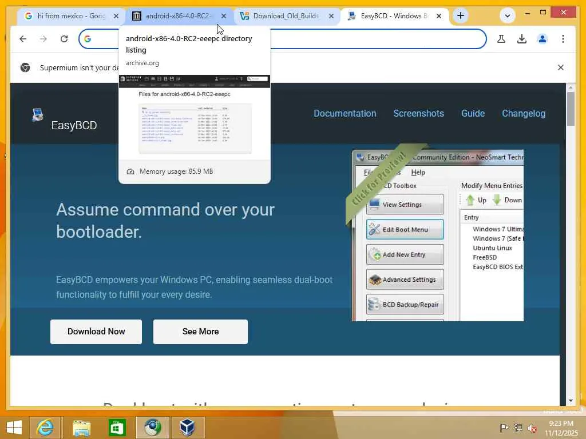Click the tab hover preview thumbnail

point(195,118)
